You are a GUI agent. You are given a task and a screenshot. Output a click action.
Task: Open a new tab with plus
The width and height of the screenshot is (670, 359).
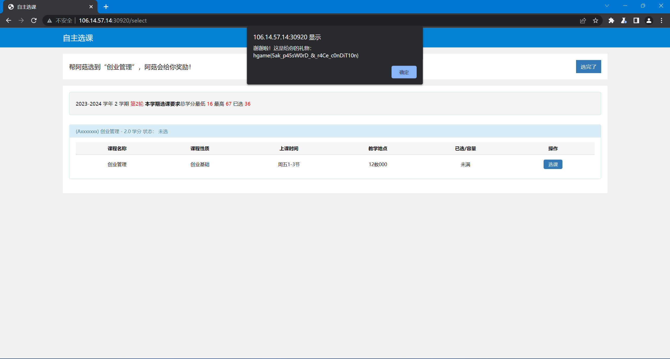click(106, 7)
